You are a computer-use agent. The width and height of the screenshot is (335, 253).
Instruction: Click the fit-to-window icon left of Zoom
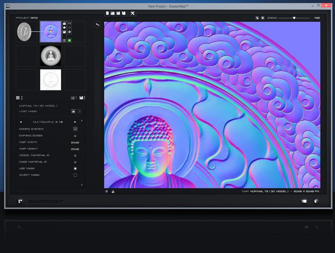pyautogui.click(x=257, y=18)
